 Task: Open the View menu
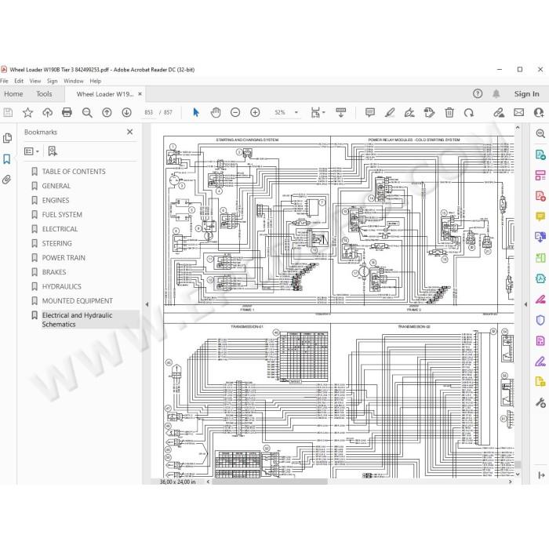pos(35,81)
